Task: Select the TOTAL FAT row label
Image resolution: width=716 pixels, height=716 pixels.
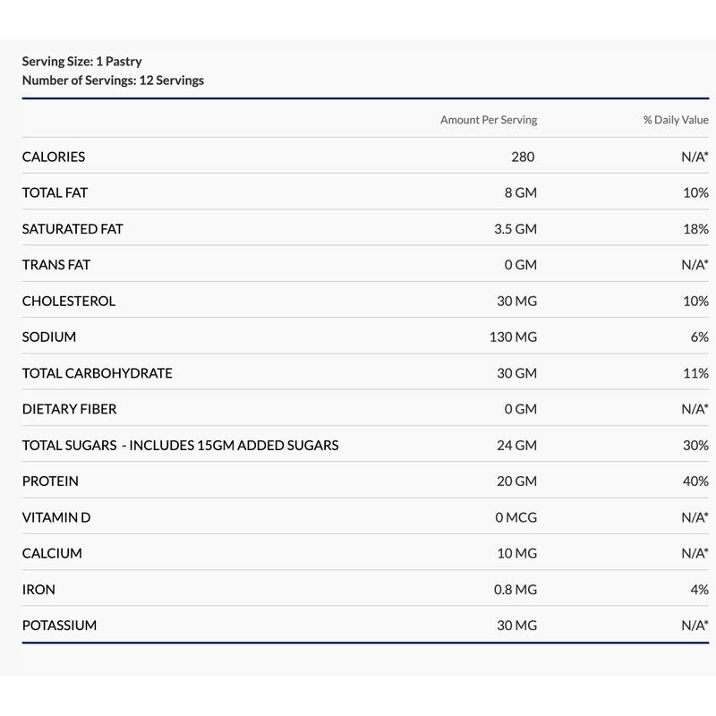Action: (55, 192)
